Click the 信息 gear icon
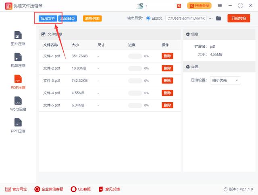 tap(187, 34)
